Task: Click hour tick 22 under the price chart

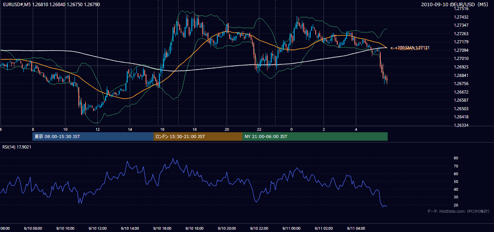Action: (x=259, y=130)
